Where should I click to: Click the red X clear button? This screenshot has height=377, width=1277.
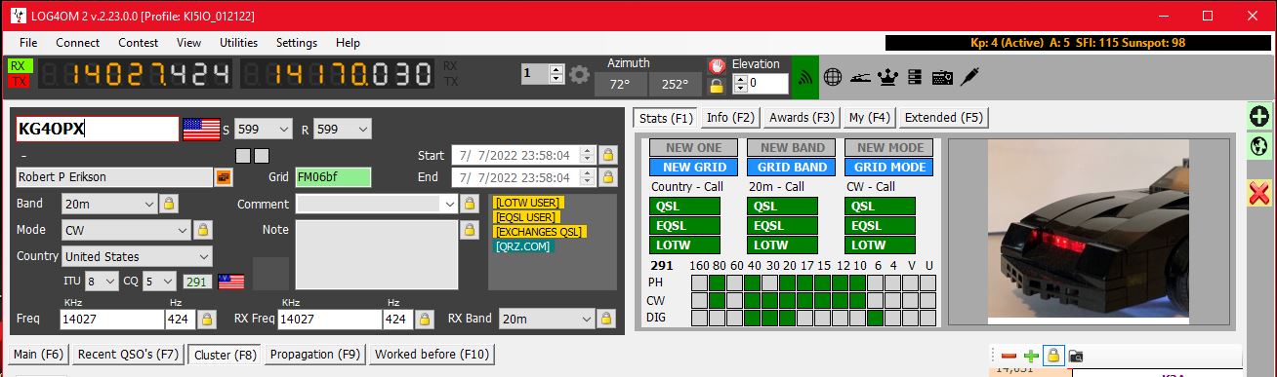point(1259,193)
